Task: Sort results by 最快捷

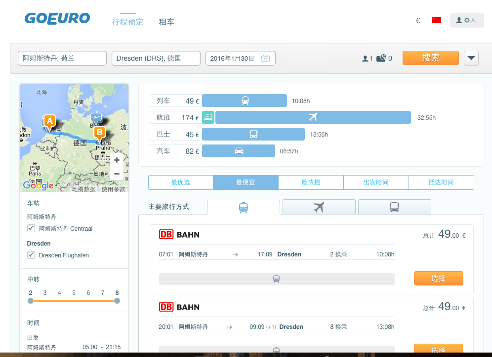Action: (311, 182)
